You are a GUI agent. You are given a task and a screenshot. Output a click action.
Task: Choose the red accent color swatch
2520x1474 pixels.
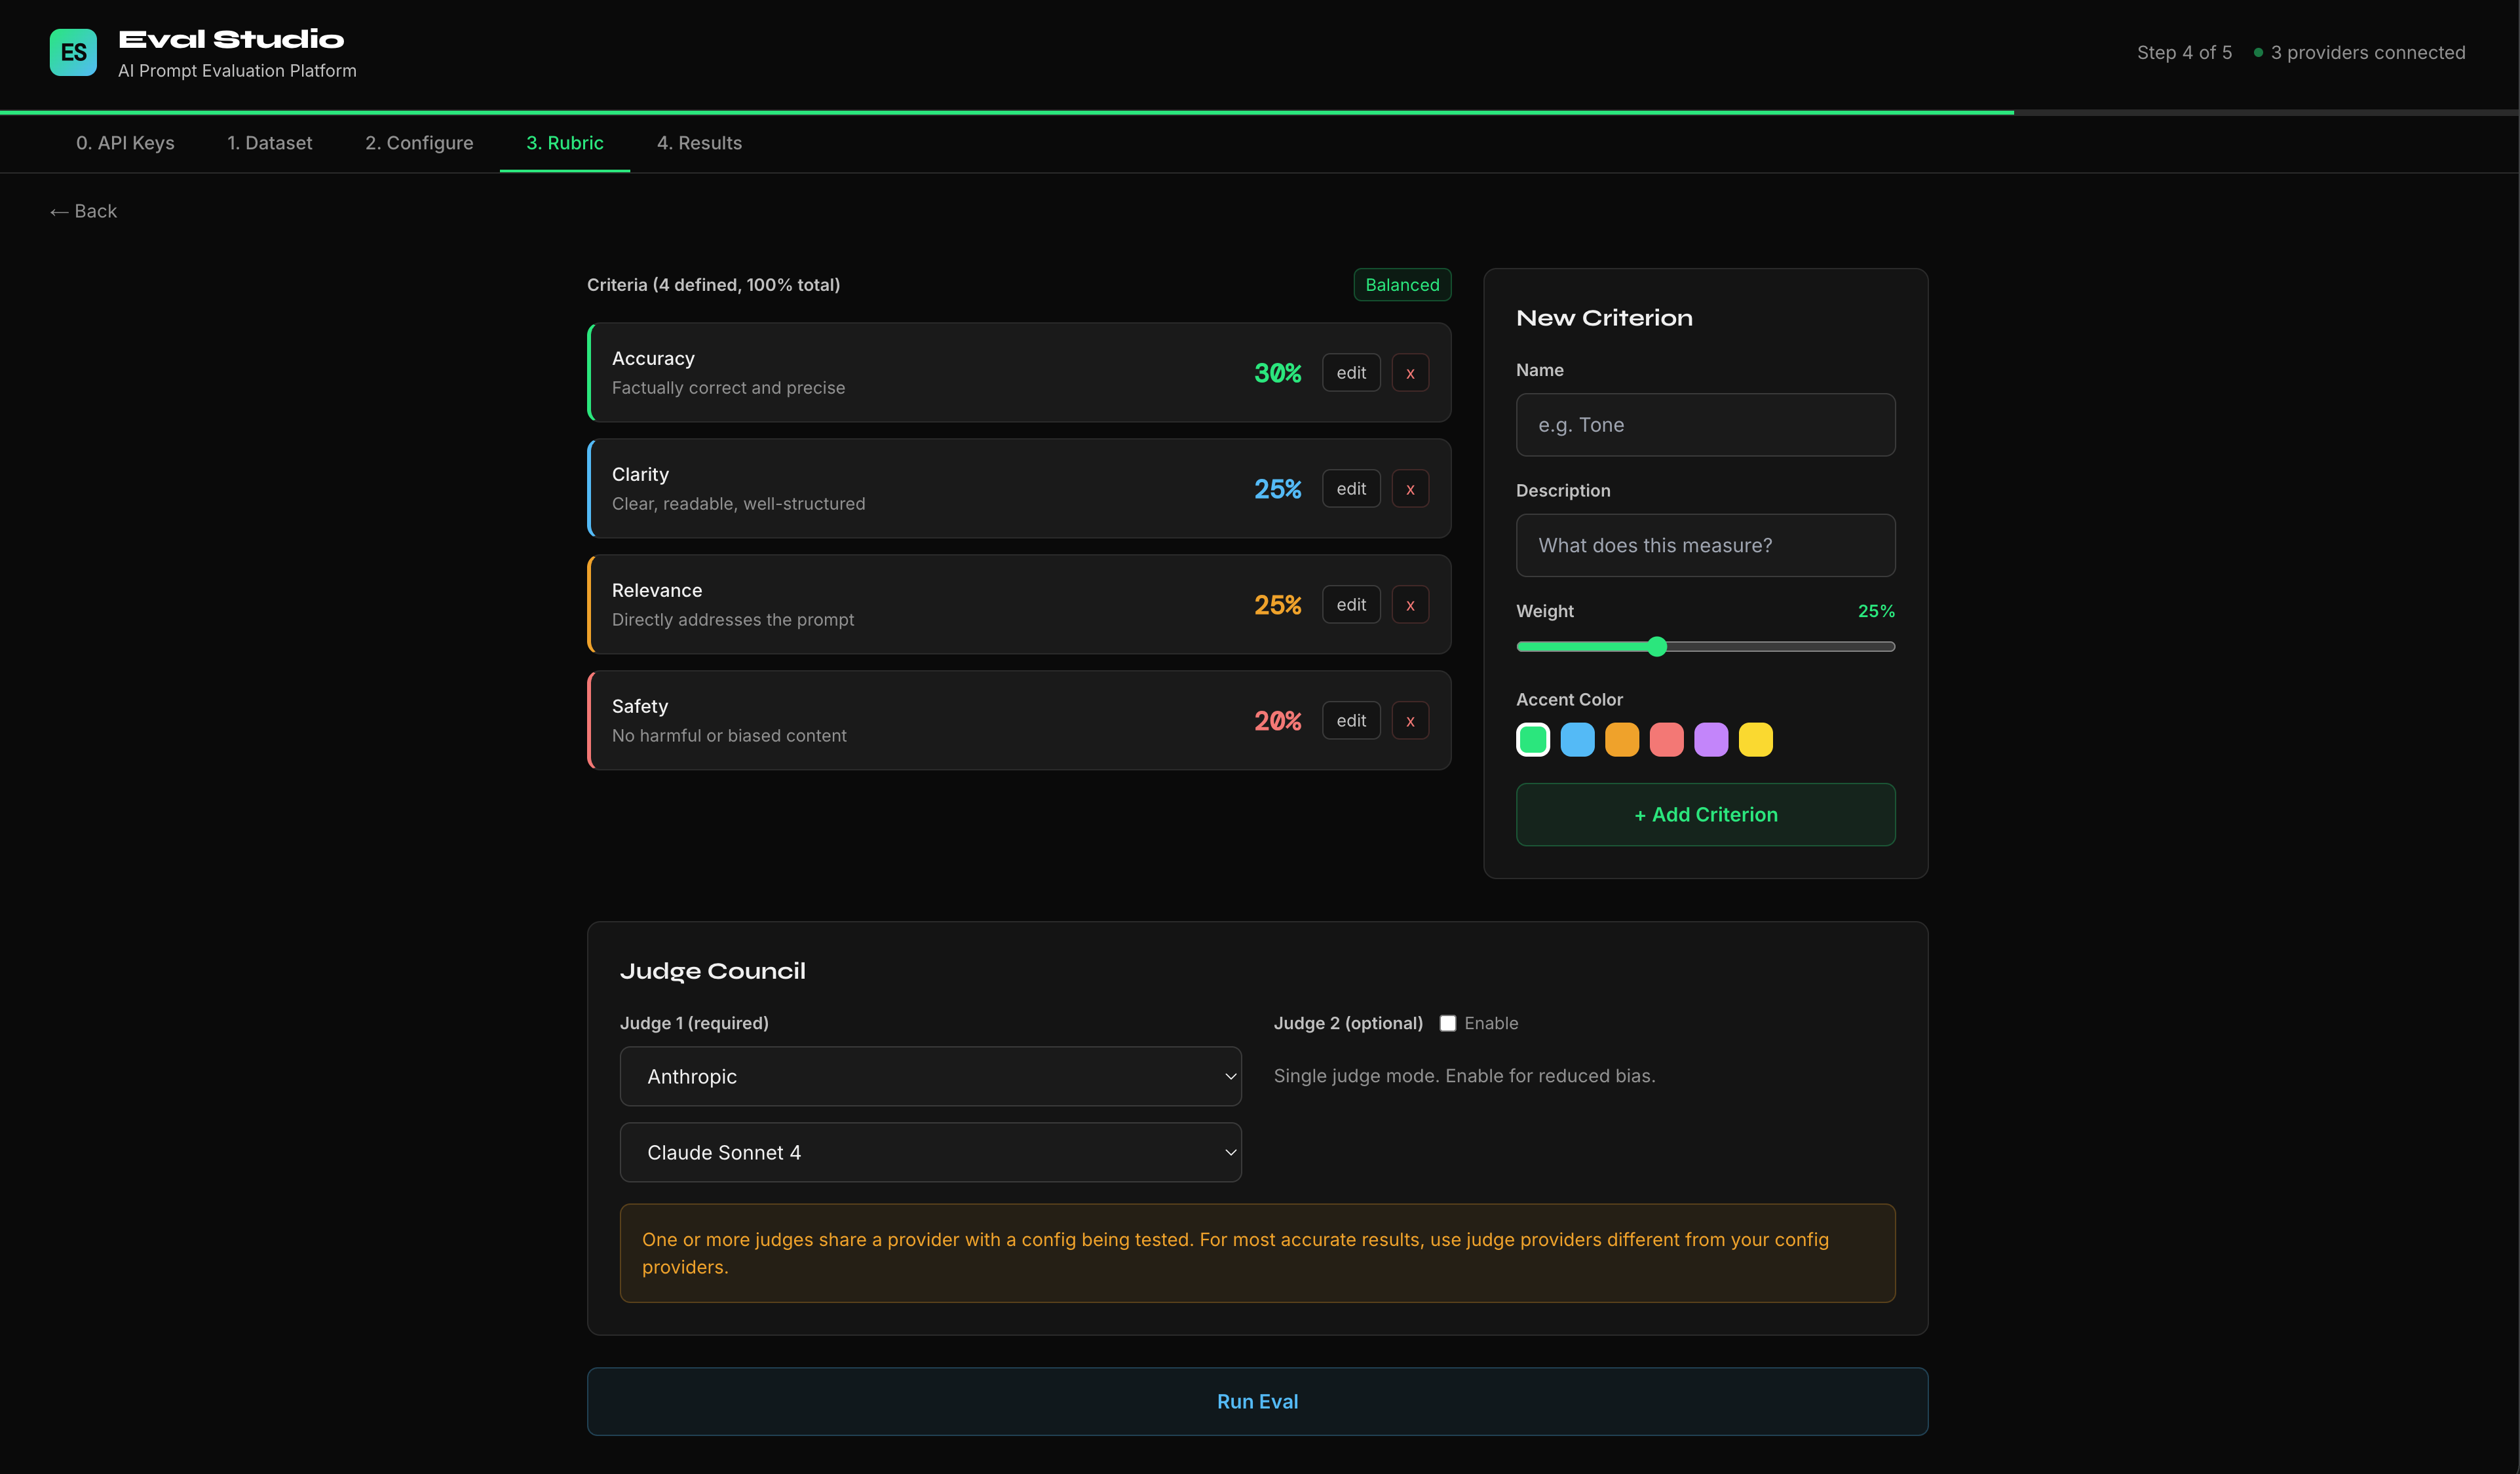coord(1666,740)
